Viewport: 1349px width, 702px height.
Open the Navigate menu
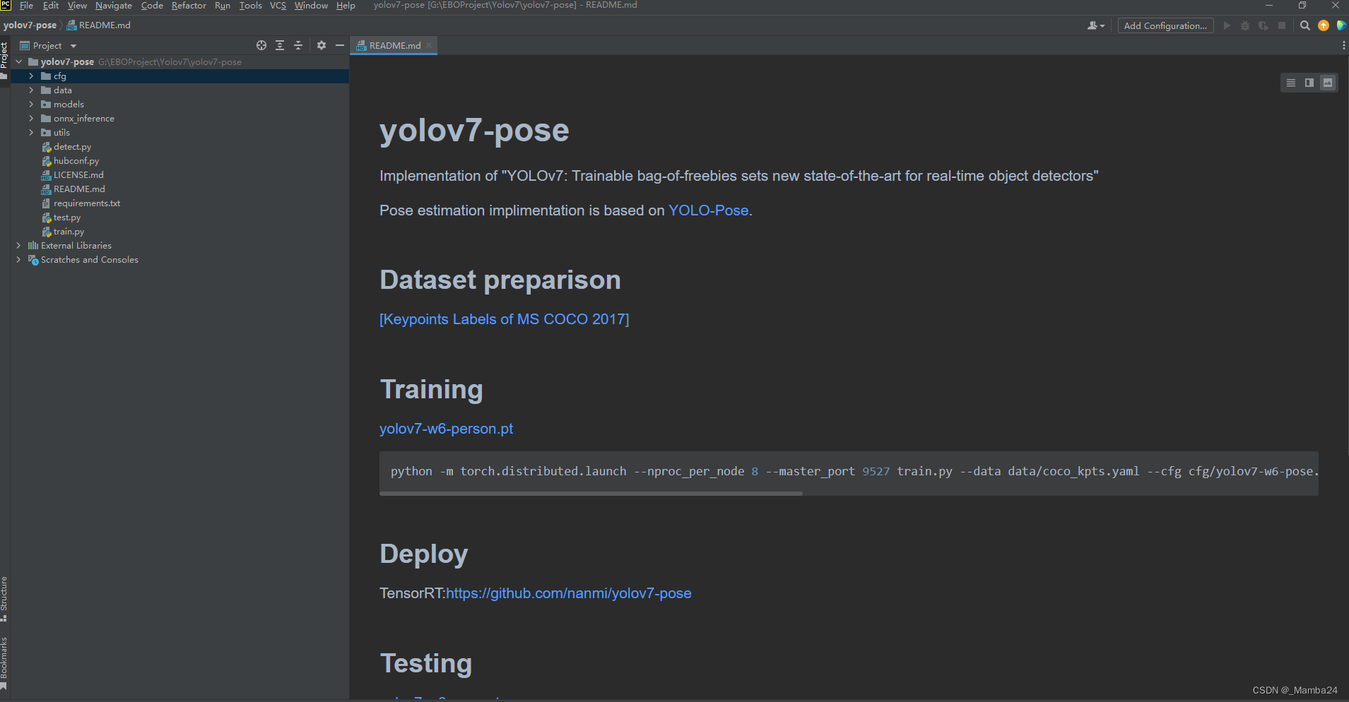114,6
